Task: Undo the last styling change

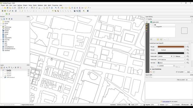Action: (151, 72)
